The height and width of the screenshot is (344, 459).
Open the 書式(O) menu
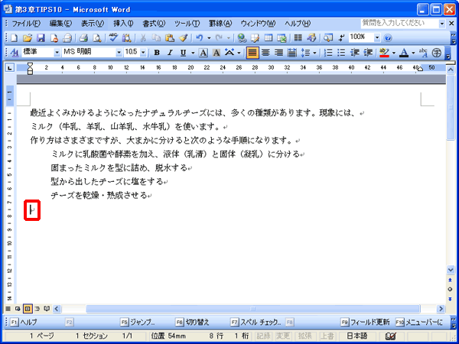pyautogui.click(x=154, y=24)
